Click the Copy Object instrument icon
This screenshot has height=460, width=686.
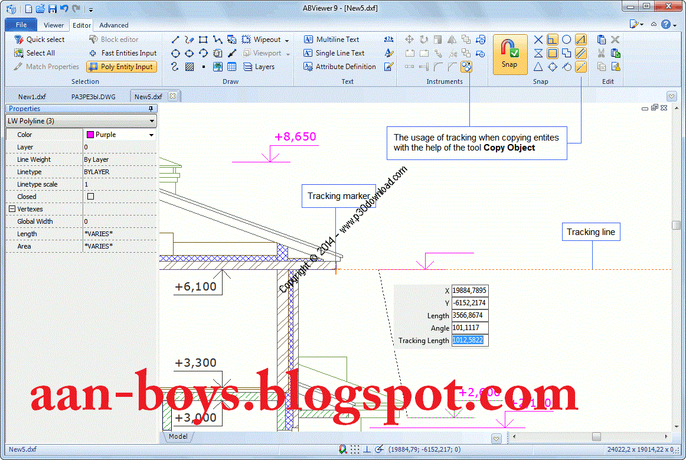pyautogui.click(x=466, y=67)
